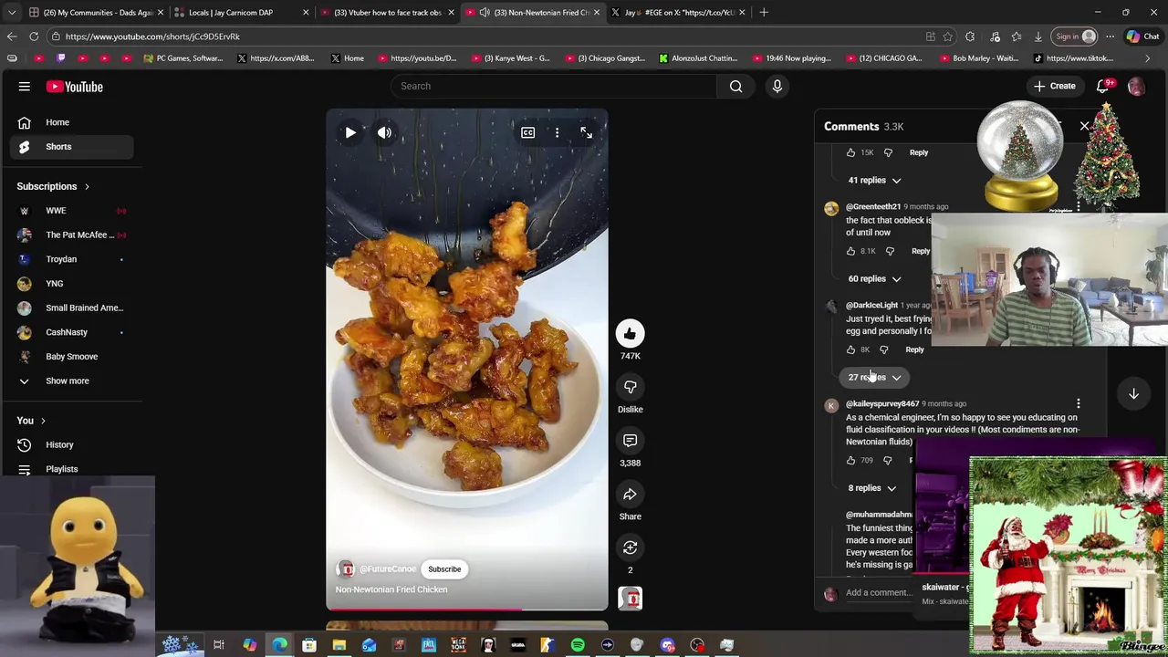1168x657 pixels.
Task: Close the Comments panel
Action: [1084, 126]
